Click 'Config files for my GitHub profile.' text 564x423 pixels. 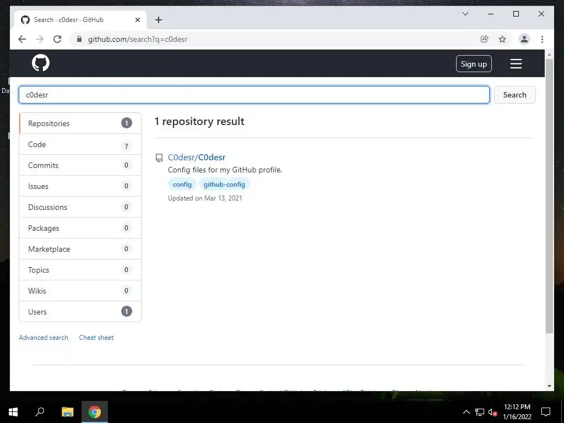[x=225, y=170]
